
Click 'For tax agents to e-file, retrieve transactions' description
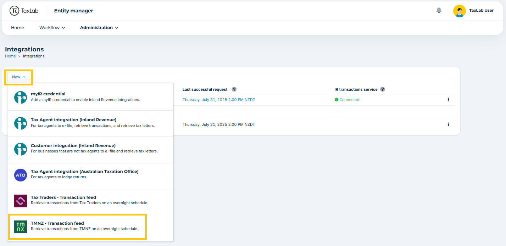pyautogui.click(x=93, y=125)
